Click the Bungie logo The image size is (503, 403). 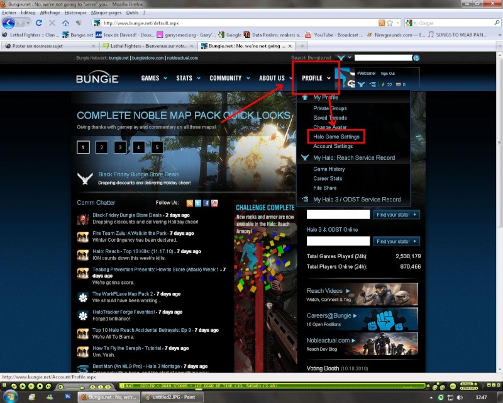(x=97, y=77)
